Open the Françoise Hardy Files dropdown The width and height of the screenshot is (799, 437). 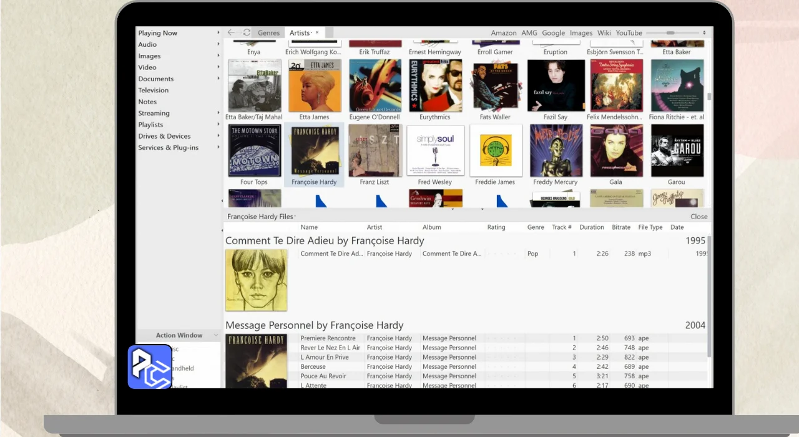pos(295,217)
